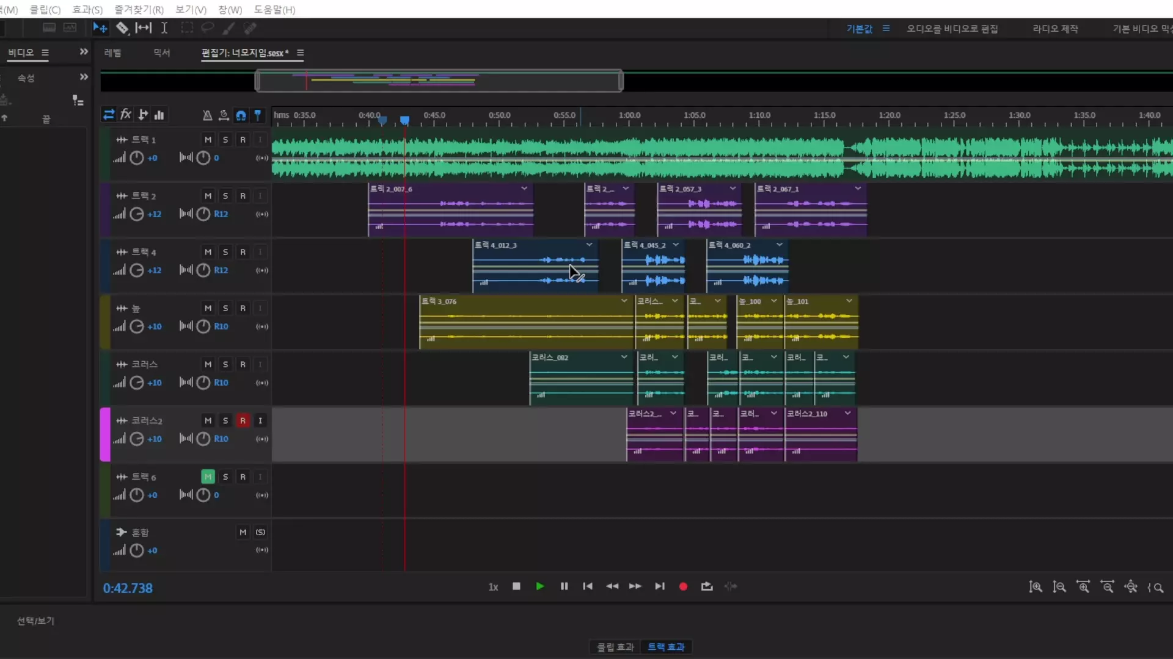1173x659 pixels.
Task: Open the 효과(S) menu
Action: (87, 10)
